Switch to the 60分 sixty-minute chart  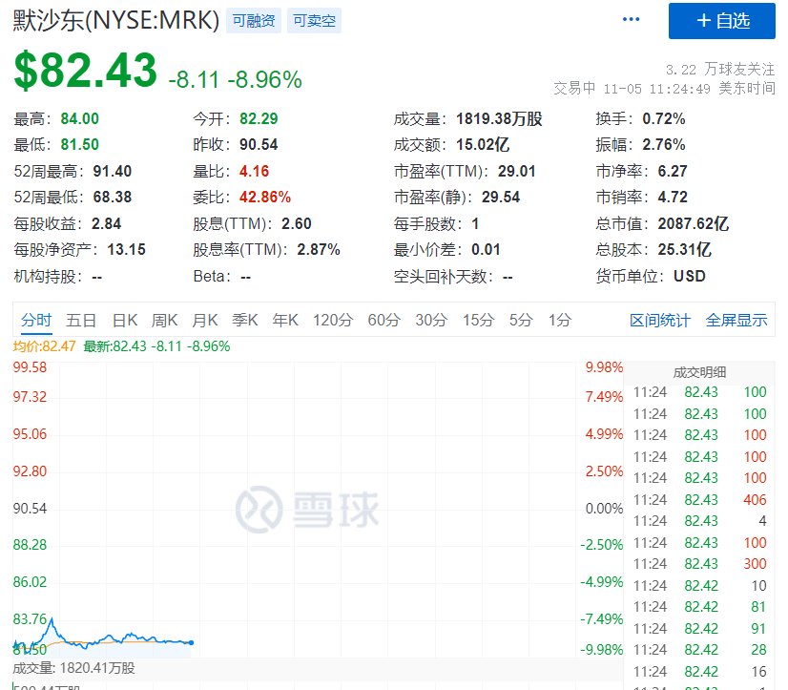[x=384, y=321]
